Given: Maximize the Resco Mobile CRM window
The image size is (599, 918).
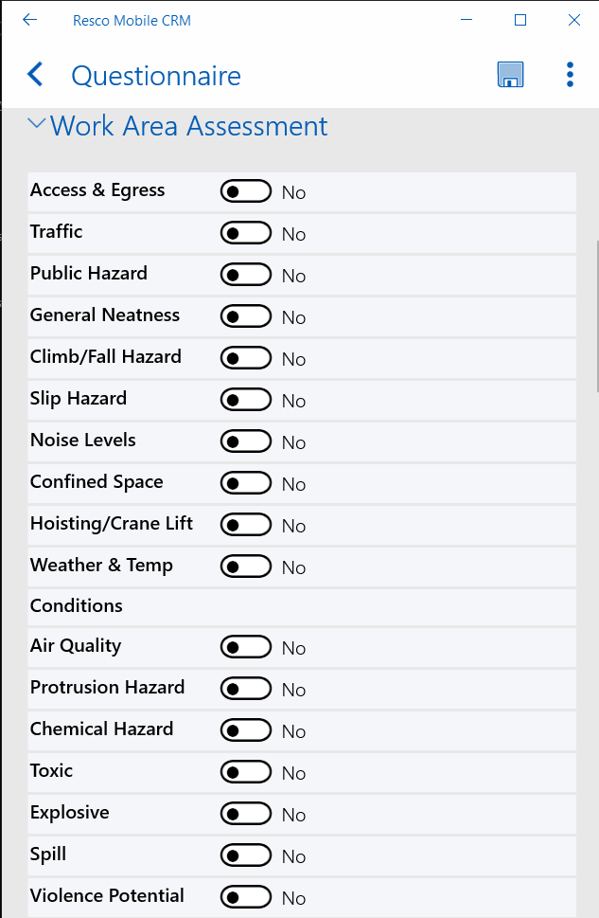Looking at the screenshot, I should coord(520,20).
